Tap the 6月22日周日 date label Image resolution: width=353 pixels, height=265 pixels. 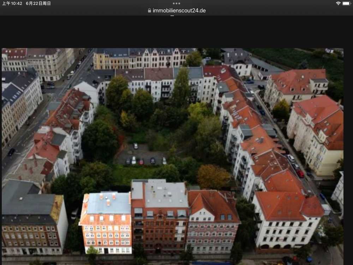tap(38, 3)
